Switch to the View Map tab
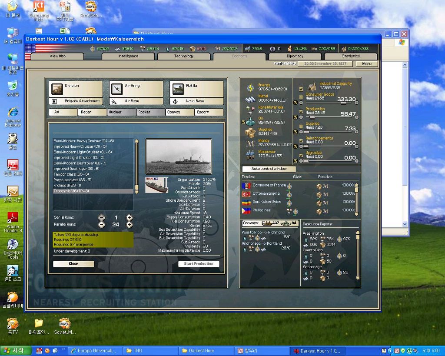Screen dimensions: 445x356 click(x=57, y=56)
